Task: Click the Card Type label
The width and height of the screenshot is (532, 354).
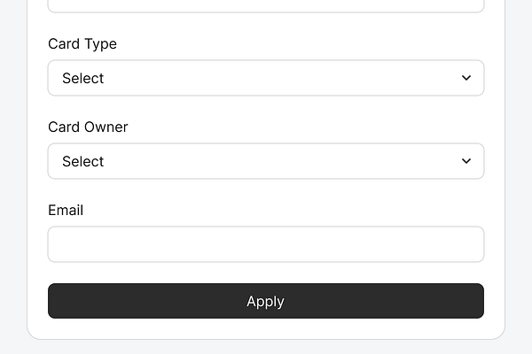Action: (x=82, y=43)
